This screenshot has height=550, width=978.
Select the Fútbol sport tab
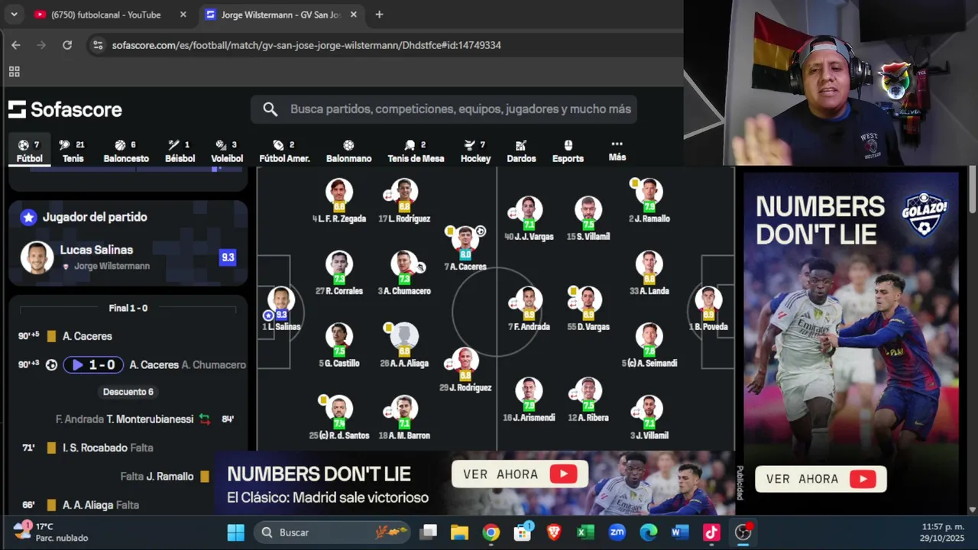30,151
